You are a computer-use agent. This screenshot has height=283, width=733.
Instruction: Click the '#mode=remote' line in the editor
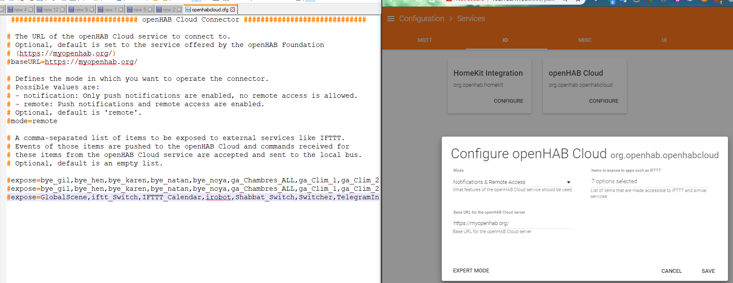coord(32,121)
